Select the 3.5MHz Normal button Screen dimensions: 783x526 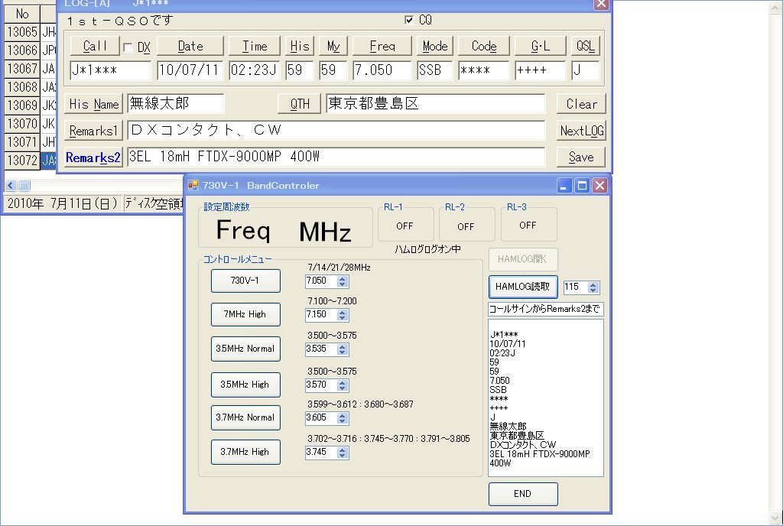[245, 349]
